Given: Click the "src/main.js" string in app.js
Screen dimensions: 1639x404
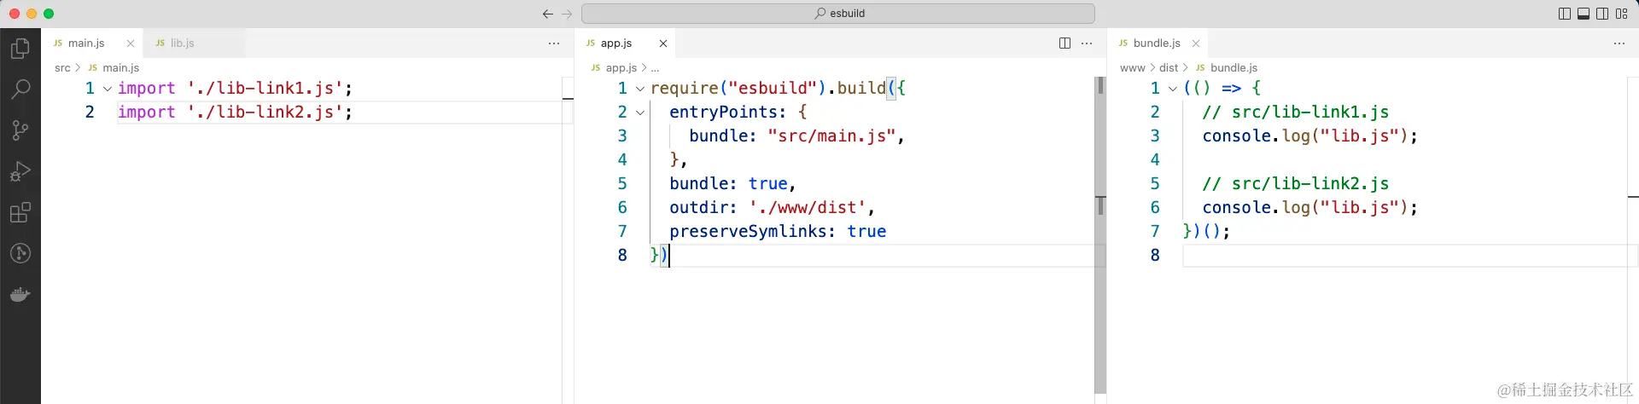Looking at the screenshot, I should [x=831, y=136].
